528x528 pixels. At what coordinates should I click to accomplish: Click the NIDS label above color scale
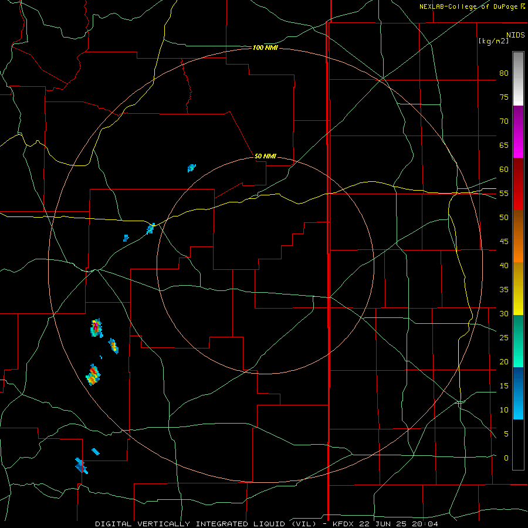[x=516, y=35]
